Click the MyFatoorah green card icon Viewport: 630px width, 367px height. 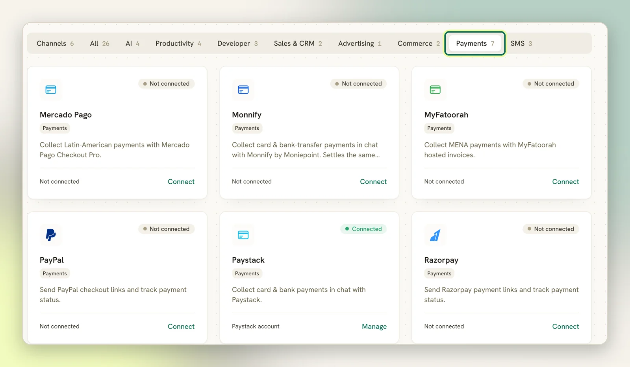pos(435,90)
